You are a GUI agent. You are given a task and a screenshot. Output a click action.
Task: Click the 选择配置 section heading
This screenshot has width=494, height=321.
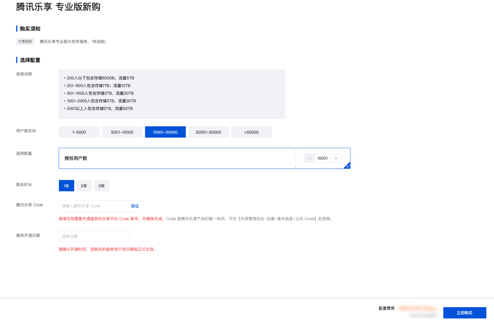click(30, 60)
